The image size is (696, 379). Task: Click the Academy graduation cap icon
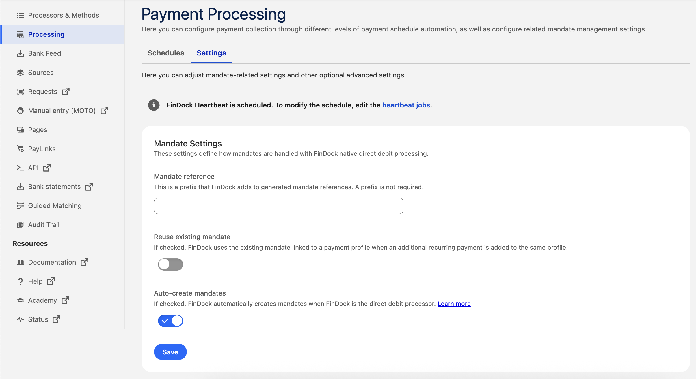pyautogui.click(x=20, y=300)
